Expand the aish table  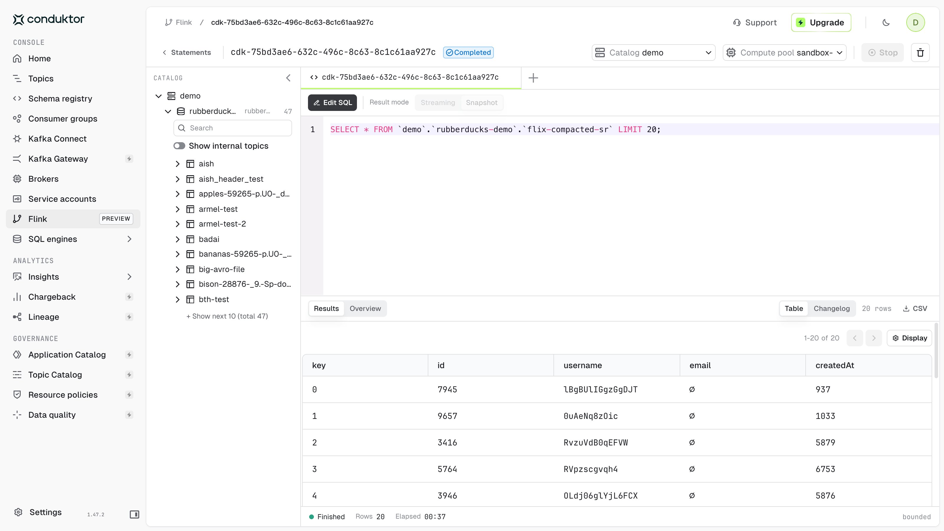tap(178, 164)
